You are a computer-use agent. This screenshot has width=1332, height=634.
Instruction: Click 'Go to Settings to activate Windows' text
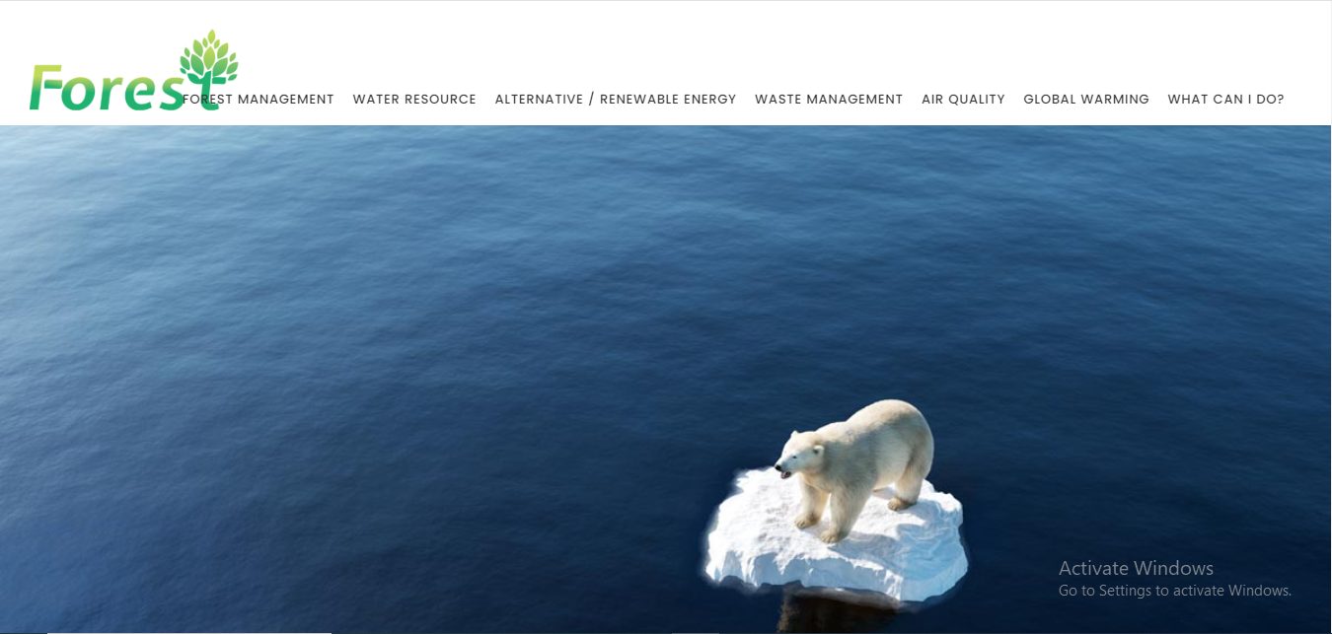coord(1175,591)
